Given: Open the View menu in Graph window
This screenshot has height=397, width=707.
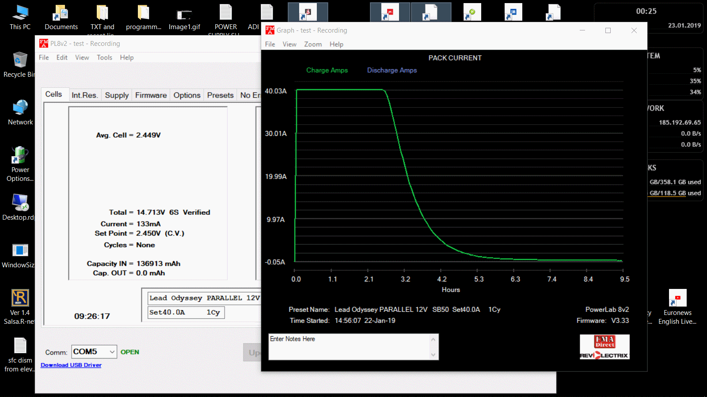Looking at the screenshot, I should (x=289, y=44).
